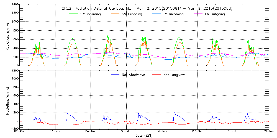Click the 03-Mar date tick label
The height and width of the screenshot is (138, 277).
point(55,132)
